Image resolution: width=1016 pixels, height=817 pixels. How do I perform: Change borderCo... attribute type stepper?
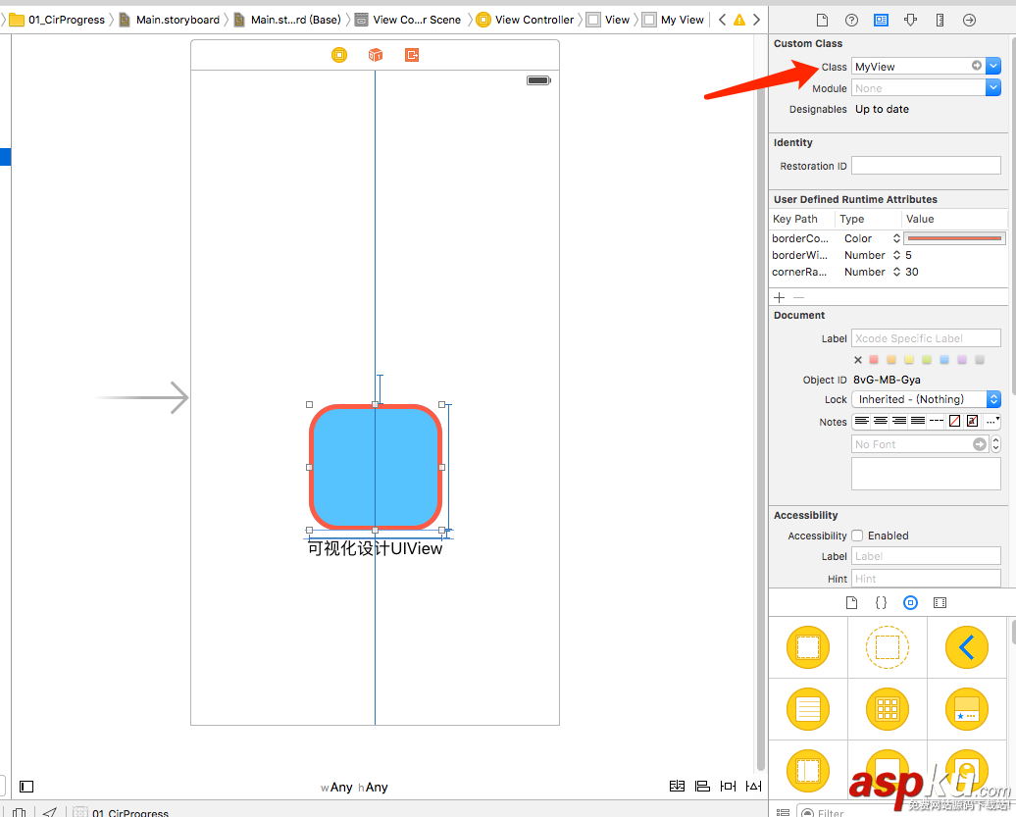896,238
